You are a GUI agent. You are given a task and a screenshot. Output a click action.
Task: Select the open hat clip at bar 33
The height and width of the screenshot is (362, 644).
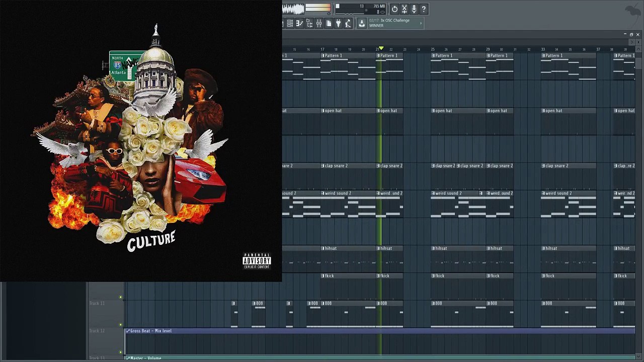(x=569, y=122)
